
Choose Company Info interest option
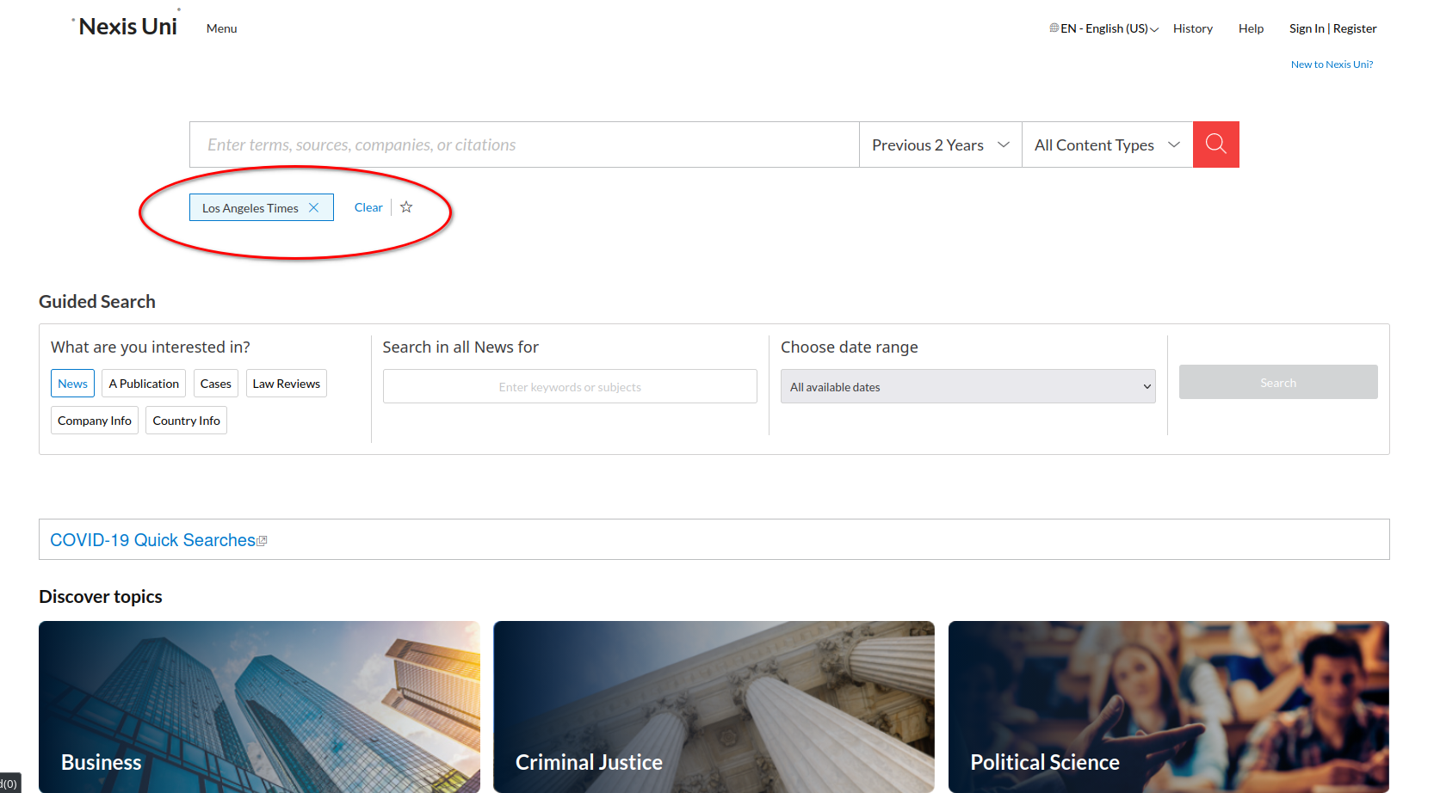click(95, 421)
